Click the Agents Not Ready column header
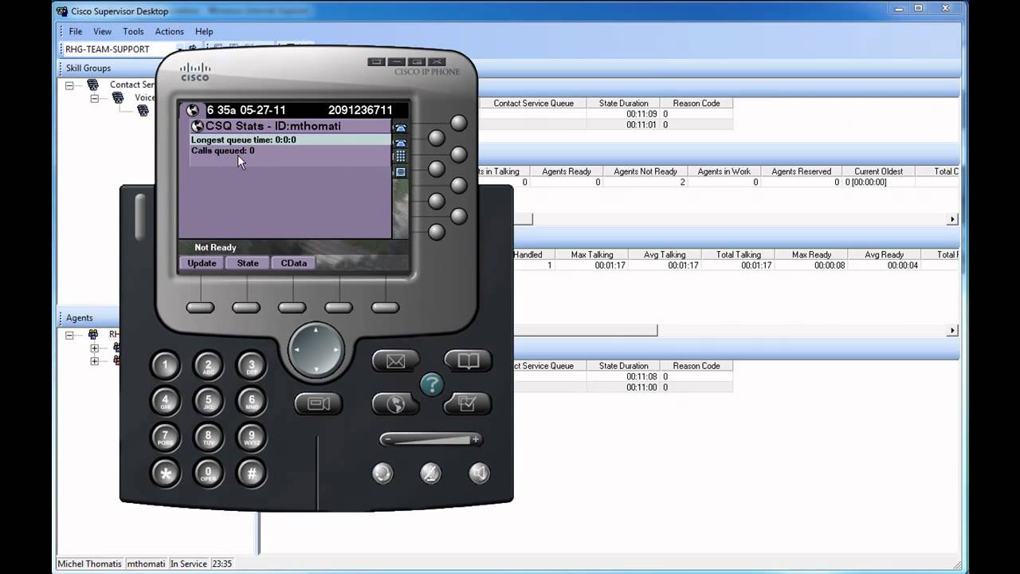The image size is (1020, 574). click(645, 171)
